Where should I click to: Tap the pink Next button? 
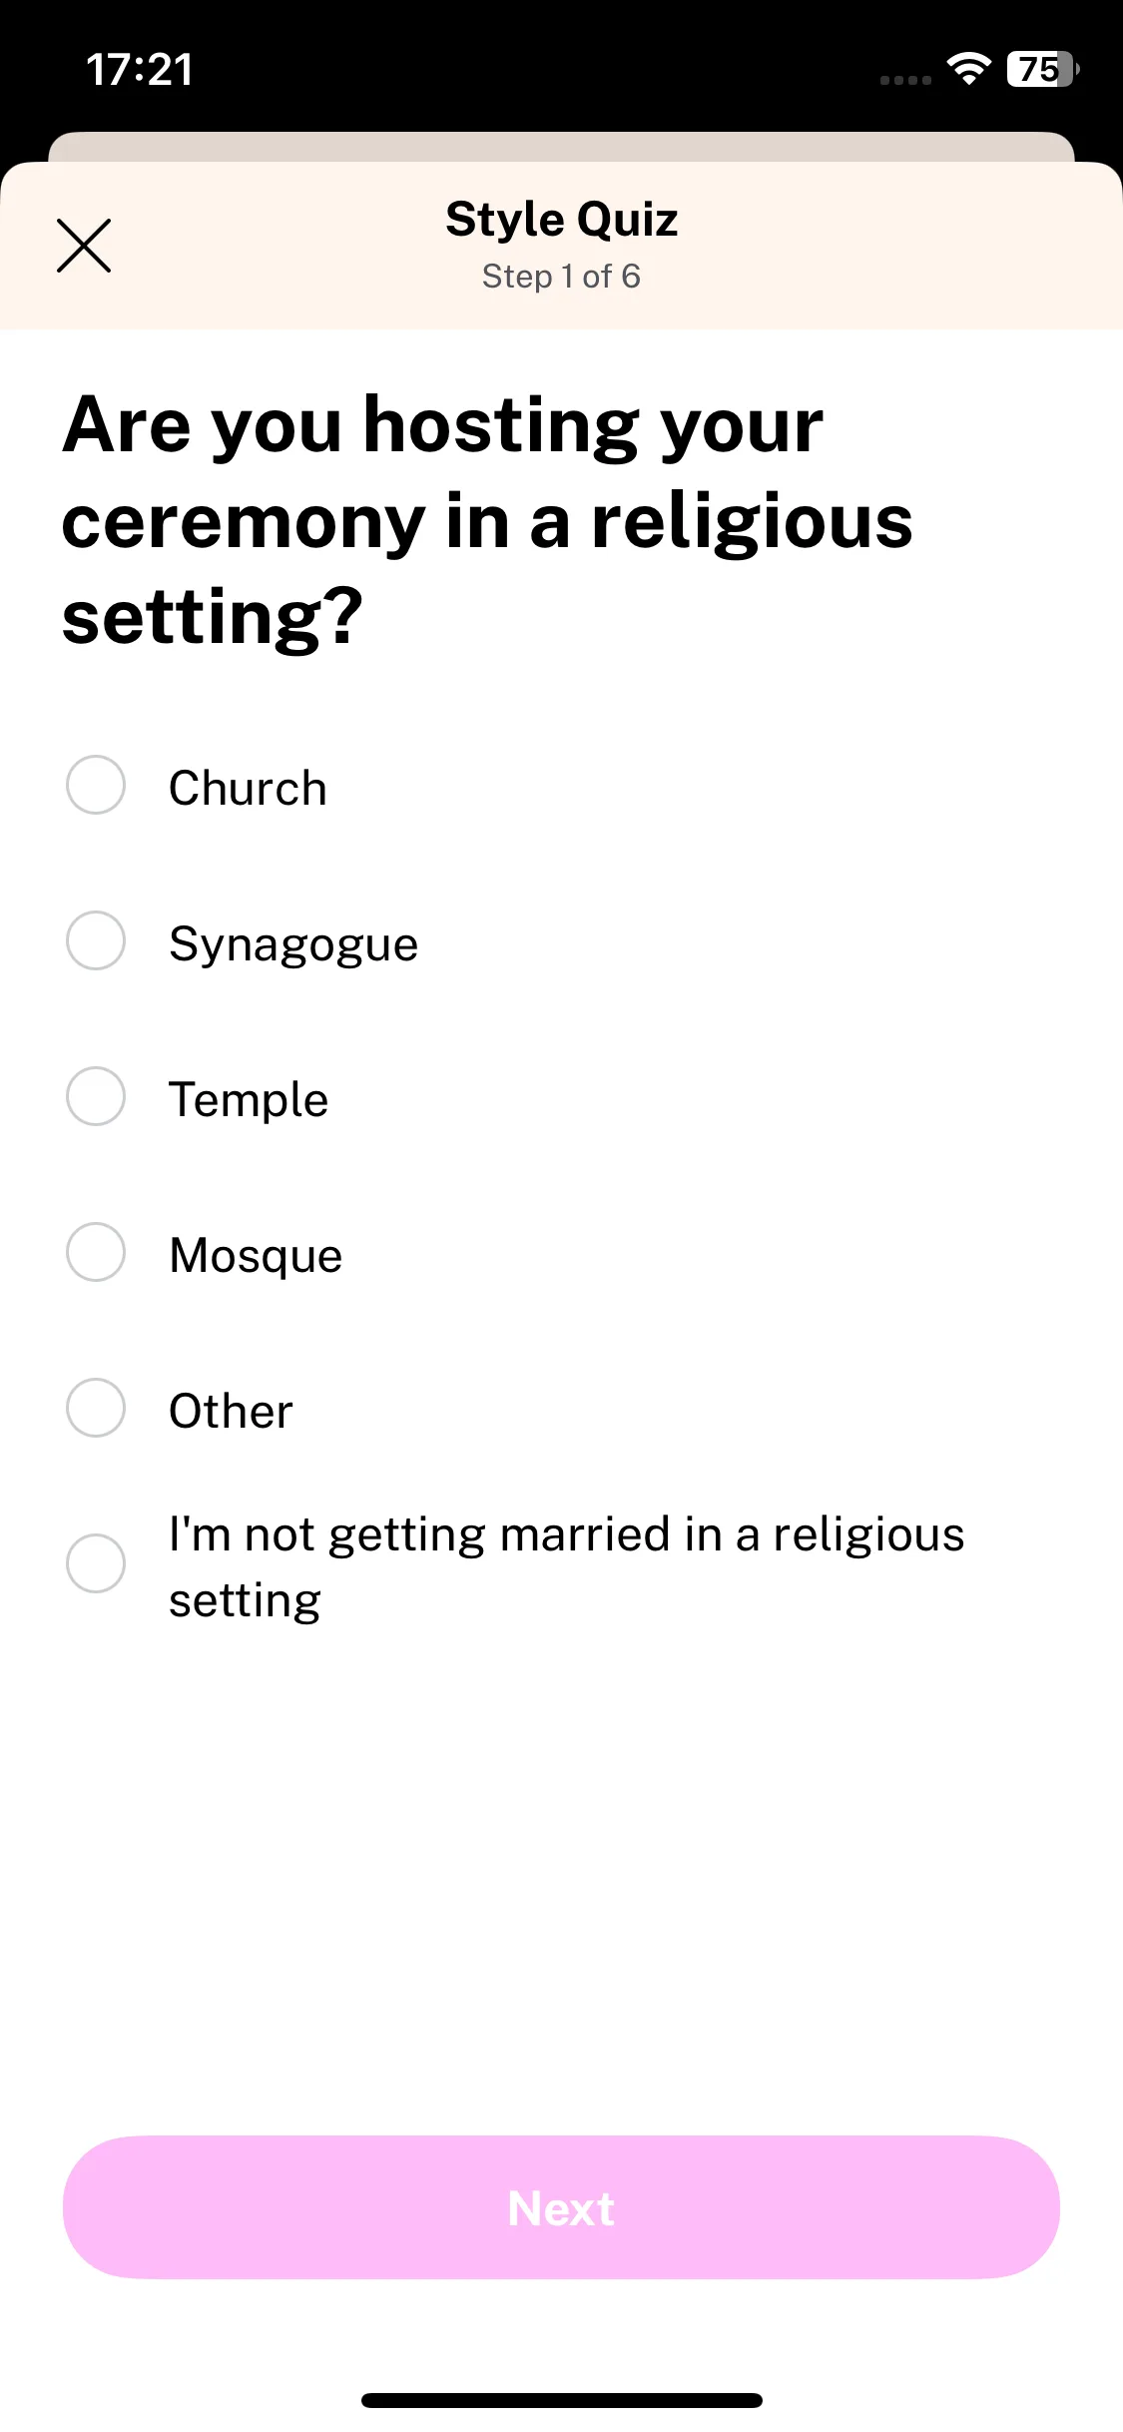(x=561, y=2207)
